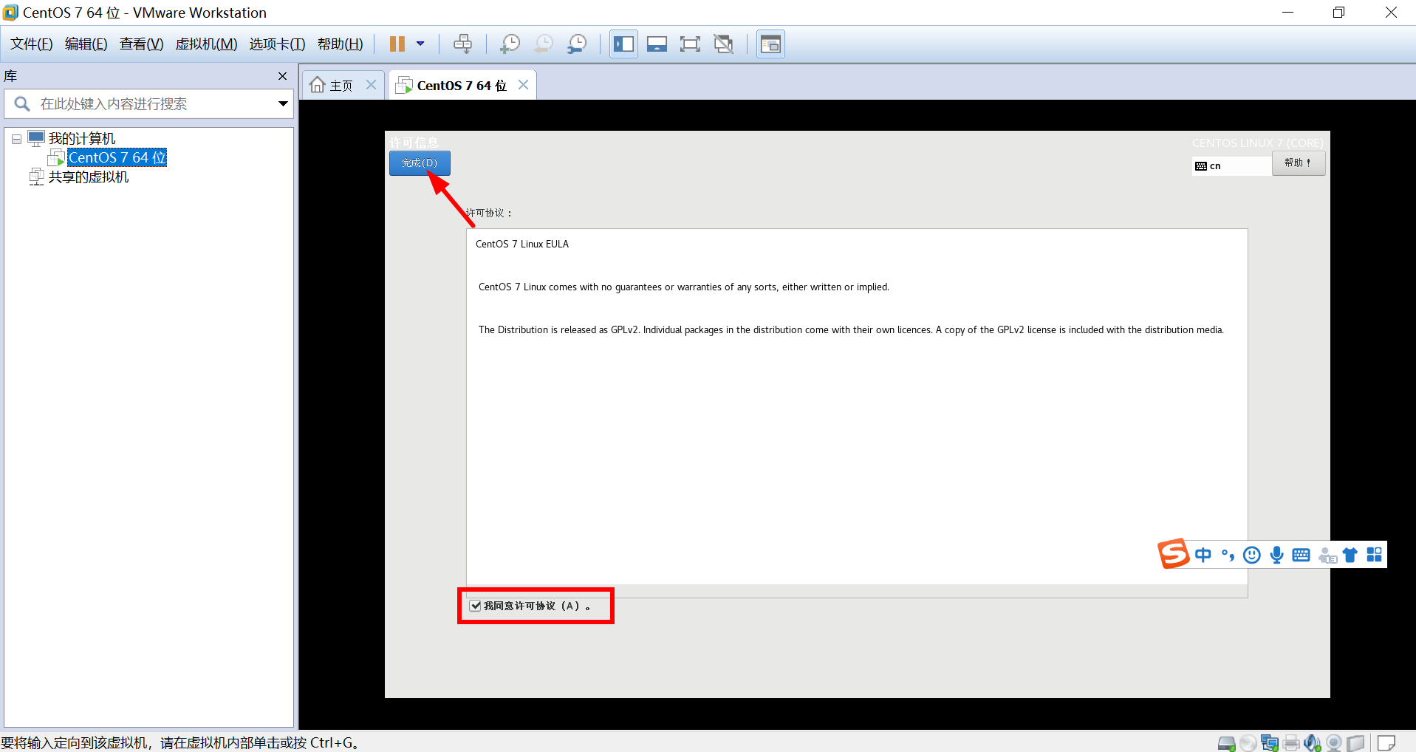The image size is (1416, 752).
Task: Open the library search dropdown arrow
Action: pyautogui.click(x=283, y=104)
